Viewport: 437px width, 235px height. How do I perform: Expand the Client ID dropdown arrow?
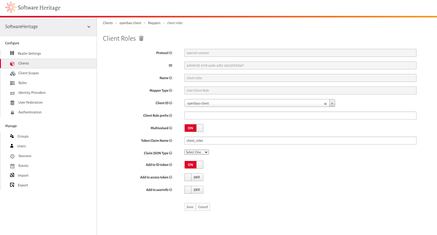click(332, 103)
